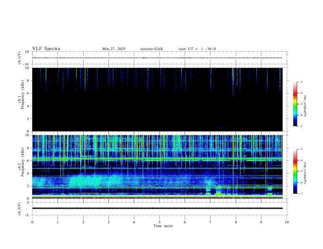
Task: Click the ch.2 cyan hiss band near minute 2
Action: pos(86,181)
